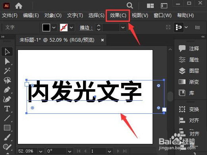Image resolution: width=207 pixels, height=155 pixels.
Task: Open the 效果(C) menu
Action: click(x=118, y=15)
